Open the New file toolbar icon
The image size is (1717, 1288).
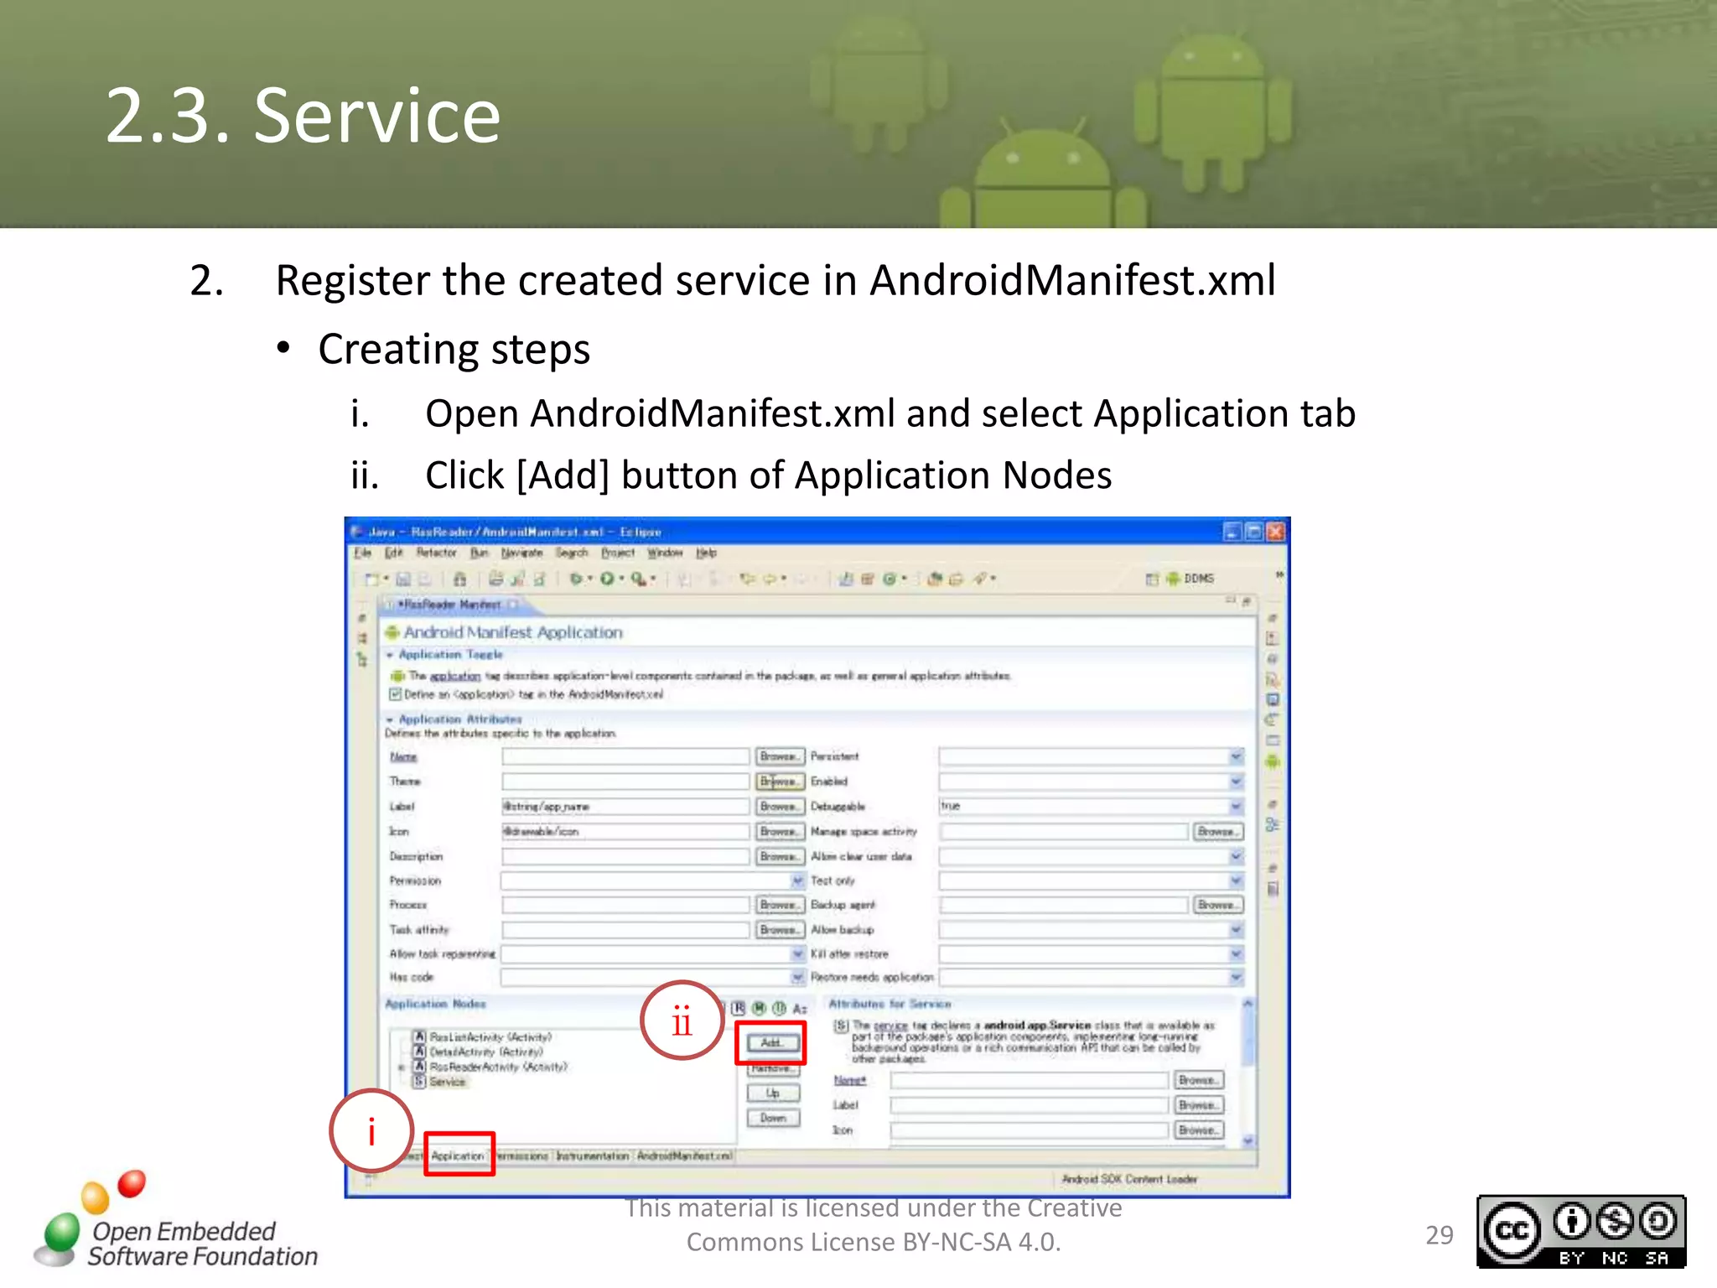pyautogui.click(x=373, y=579)
